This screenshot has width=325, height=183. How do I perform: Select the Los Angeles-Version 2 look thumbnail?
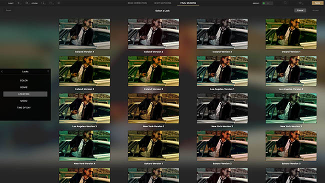(291, 71)
